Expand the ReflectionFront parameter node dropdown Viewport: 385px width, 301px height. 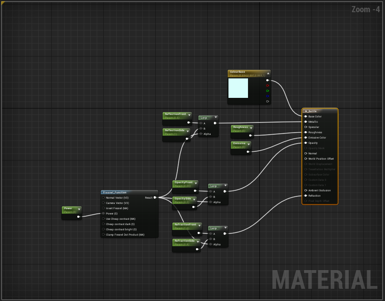pyautogui.click(x=188, y=114)
